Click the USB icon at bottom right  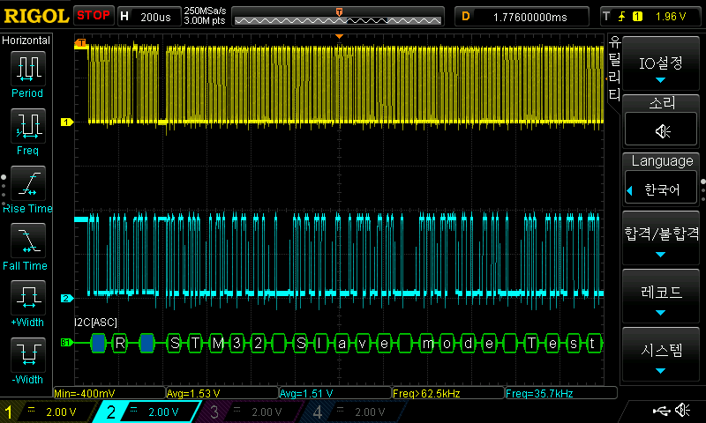point(662,411)
